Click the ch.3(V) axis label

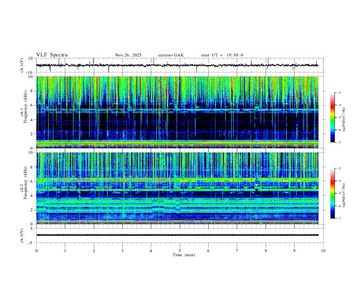click(22, 236)
